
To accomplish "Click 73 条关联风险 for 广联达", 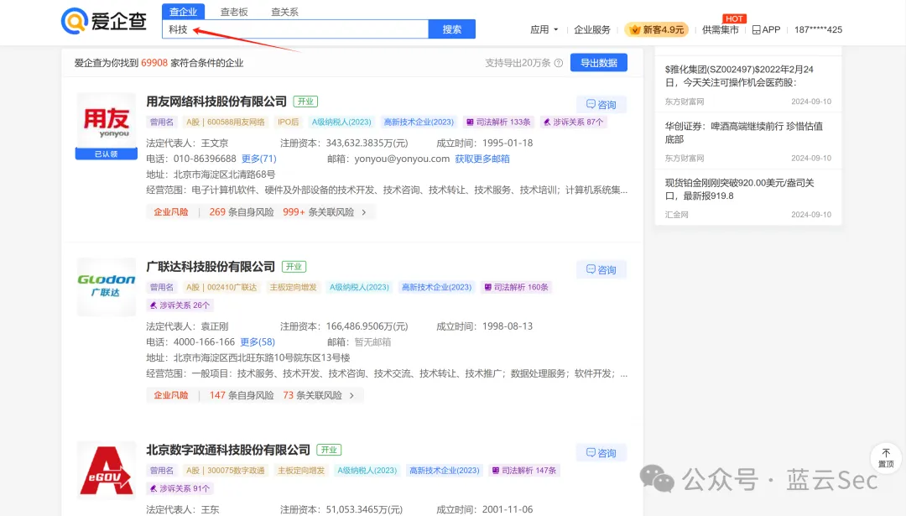I will tap(312, 395).
